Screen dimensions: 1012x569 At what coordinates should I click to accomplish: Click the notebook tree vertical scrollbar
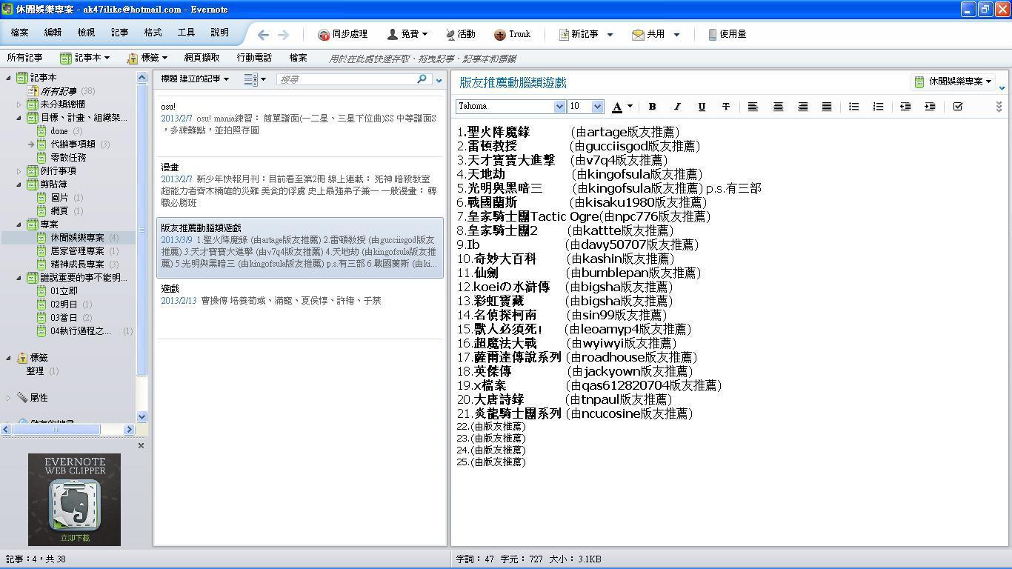(x=142, y=230)
